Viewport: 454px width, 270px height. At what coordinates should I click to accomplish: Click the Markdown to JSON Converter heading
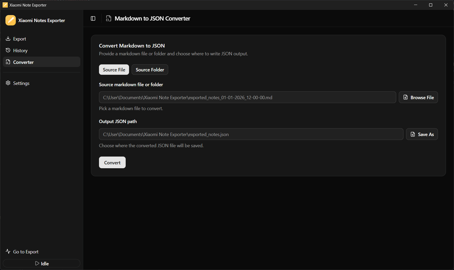point(152,18)
